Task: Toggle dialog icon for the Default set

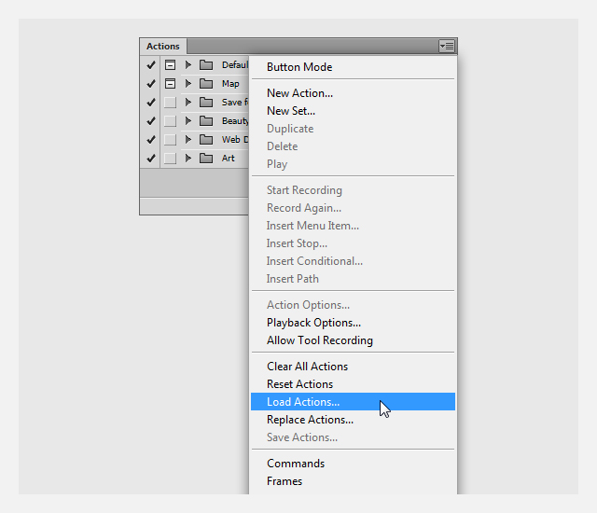Action: (170, 64)
